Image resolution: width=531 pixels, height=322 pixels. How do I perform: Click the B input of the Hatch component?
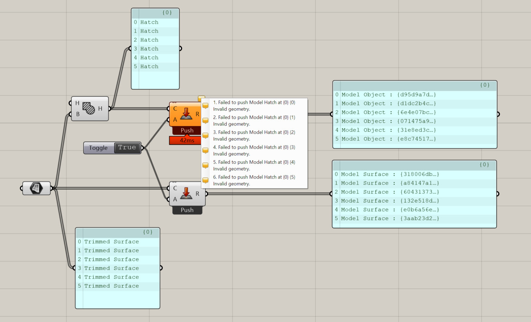[x=77, y=114]
